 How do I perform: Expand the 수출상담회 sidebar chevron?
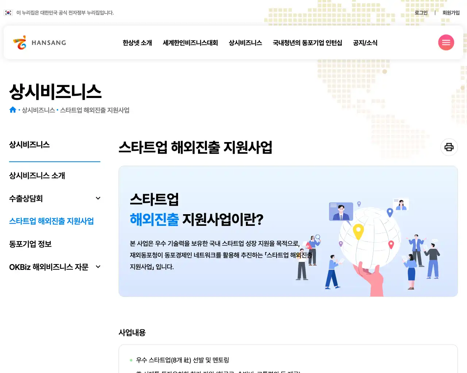[x=98, y=198]
